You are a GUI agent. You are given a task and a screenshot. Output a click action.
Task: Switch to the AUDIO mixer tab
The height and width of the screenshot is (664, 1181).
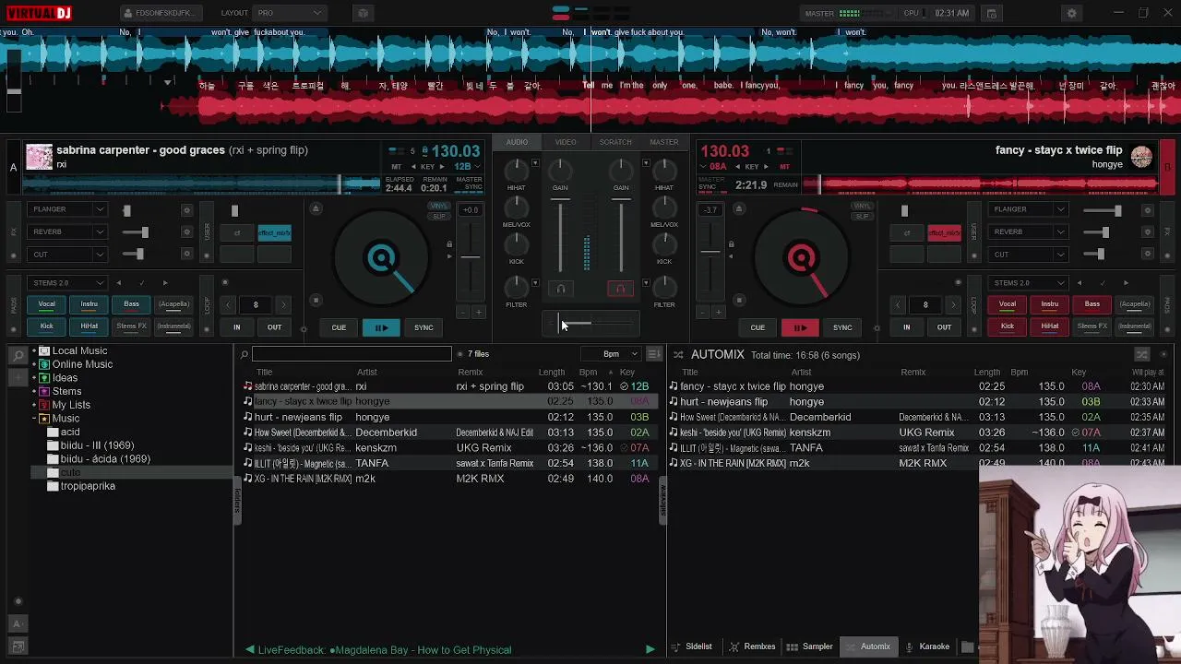[517, 142]
